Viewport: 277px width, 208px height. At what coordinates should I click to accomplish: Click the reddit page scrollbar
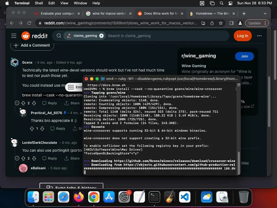tap(269, 102)
